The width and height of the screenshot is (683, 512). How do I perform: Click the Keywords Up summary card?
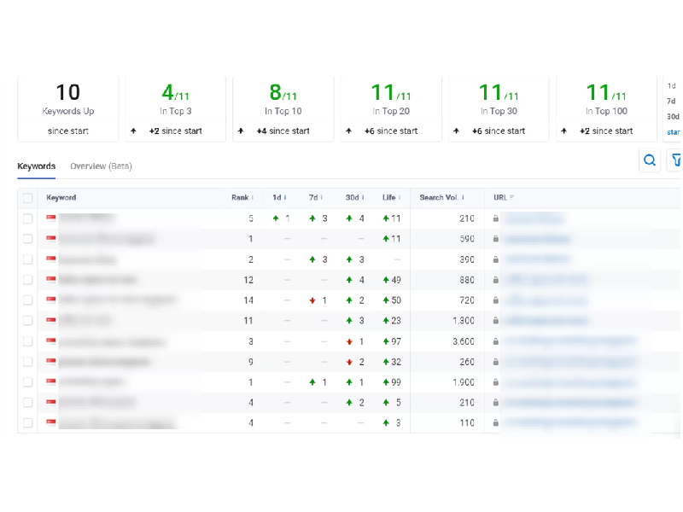(x=68, y=108)
